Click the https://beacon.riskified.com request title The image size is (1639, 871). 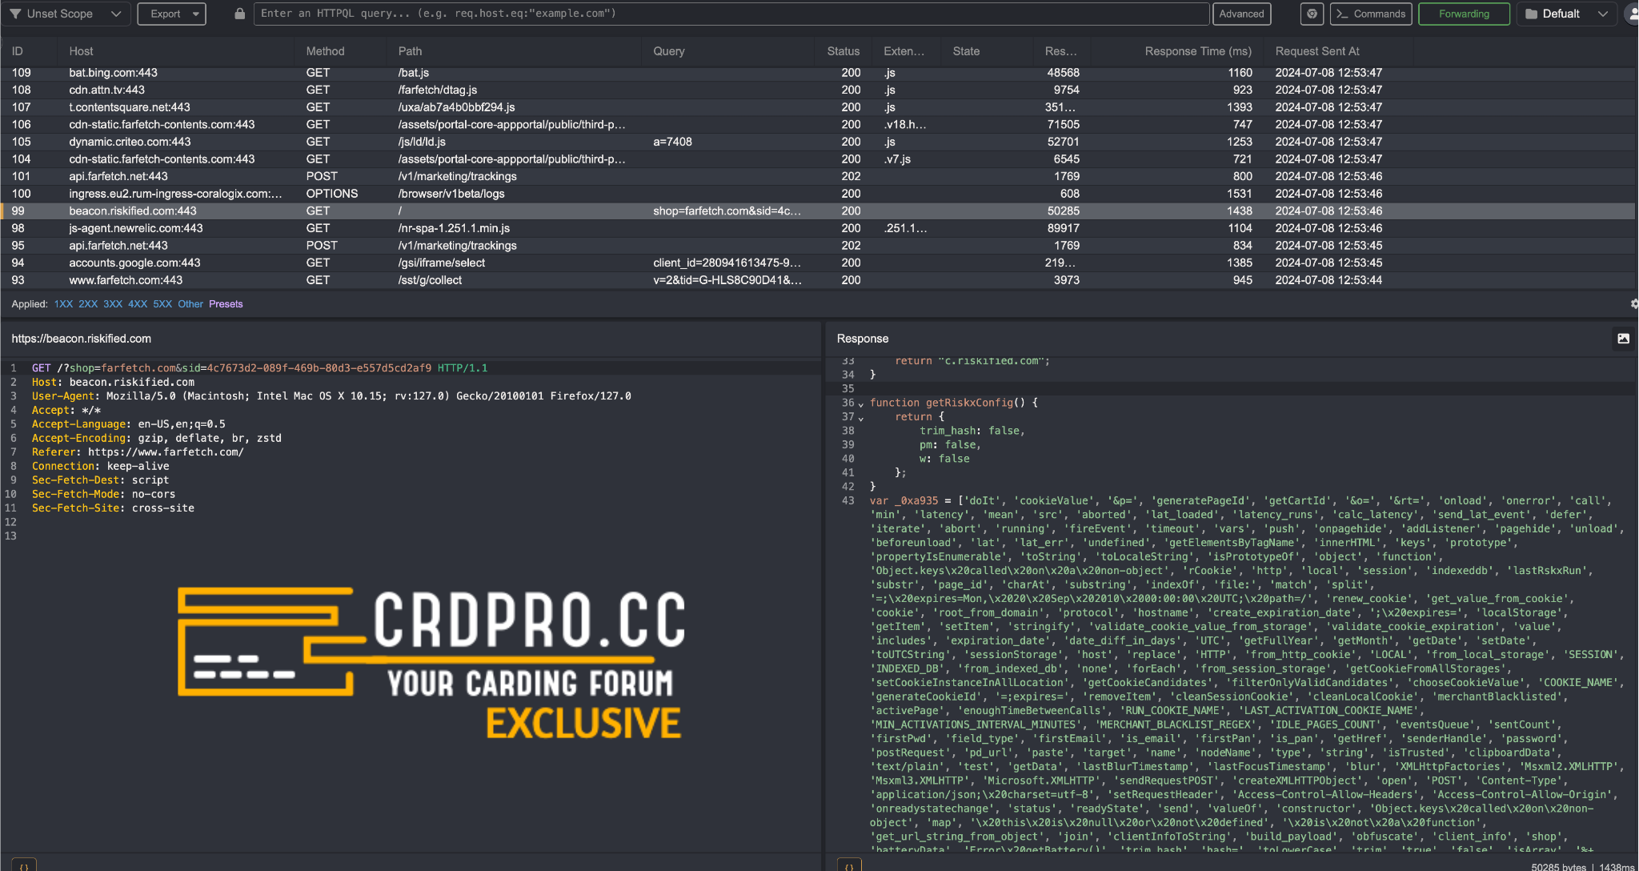[82, 339]
